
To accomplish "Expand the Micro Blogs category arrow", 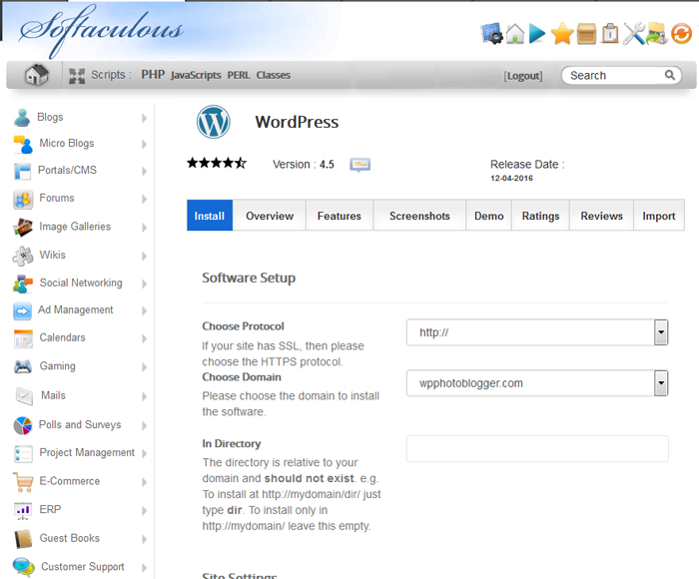I will (x=144, y=145).
